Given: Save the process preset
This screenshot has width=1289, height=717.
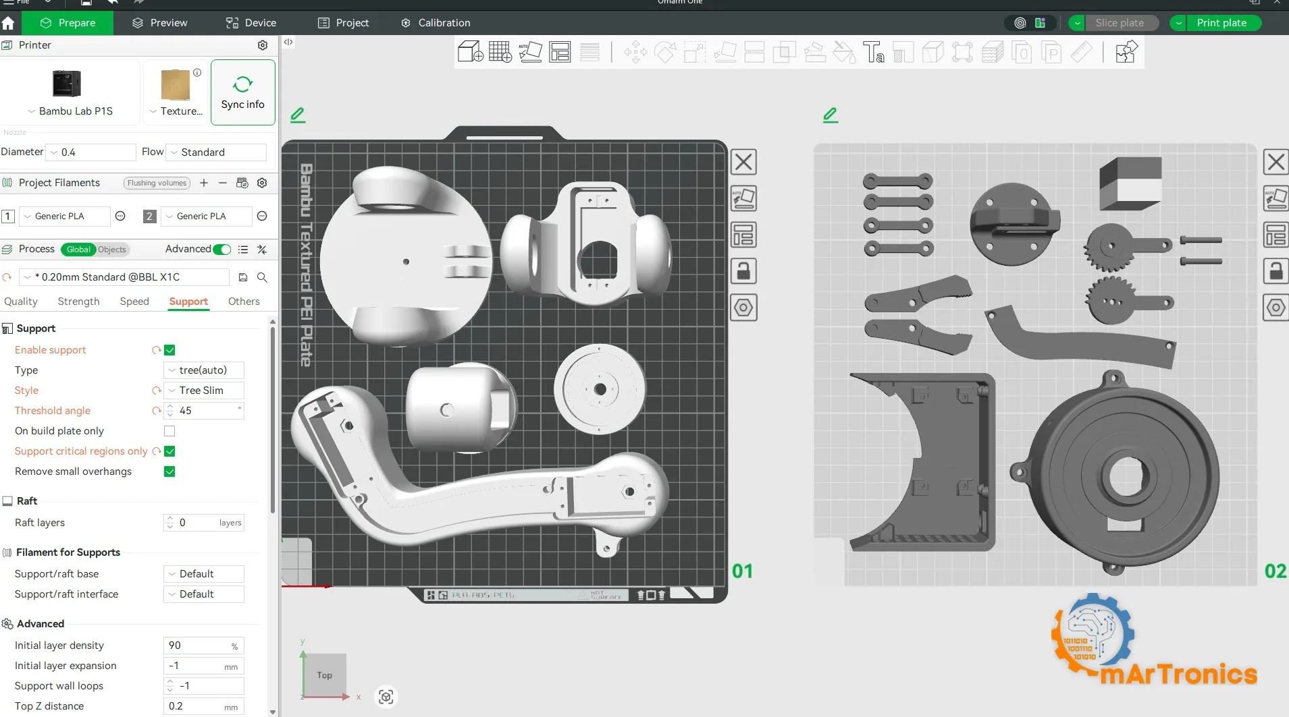Looking at the screenshot, I should [243, 277].
